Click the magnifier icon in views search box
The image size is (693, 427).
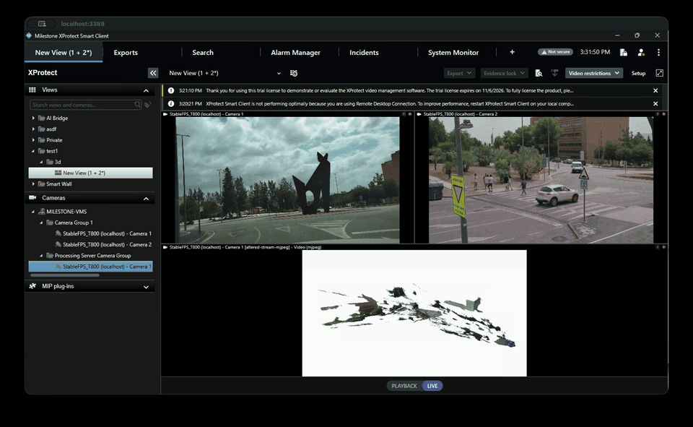tap(137, 105)
